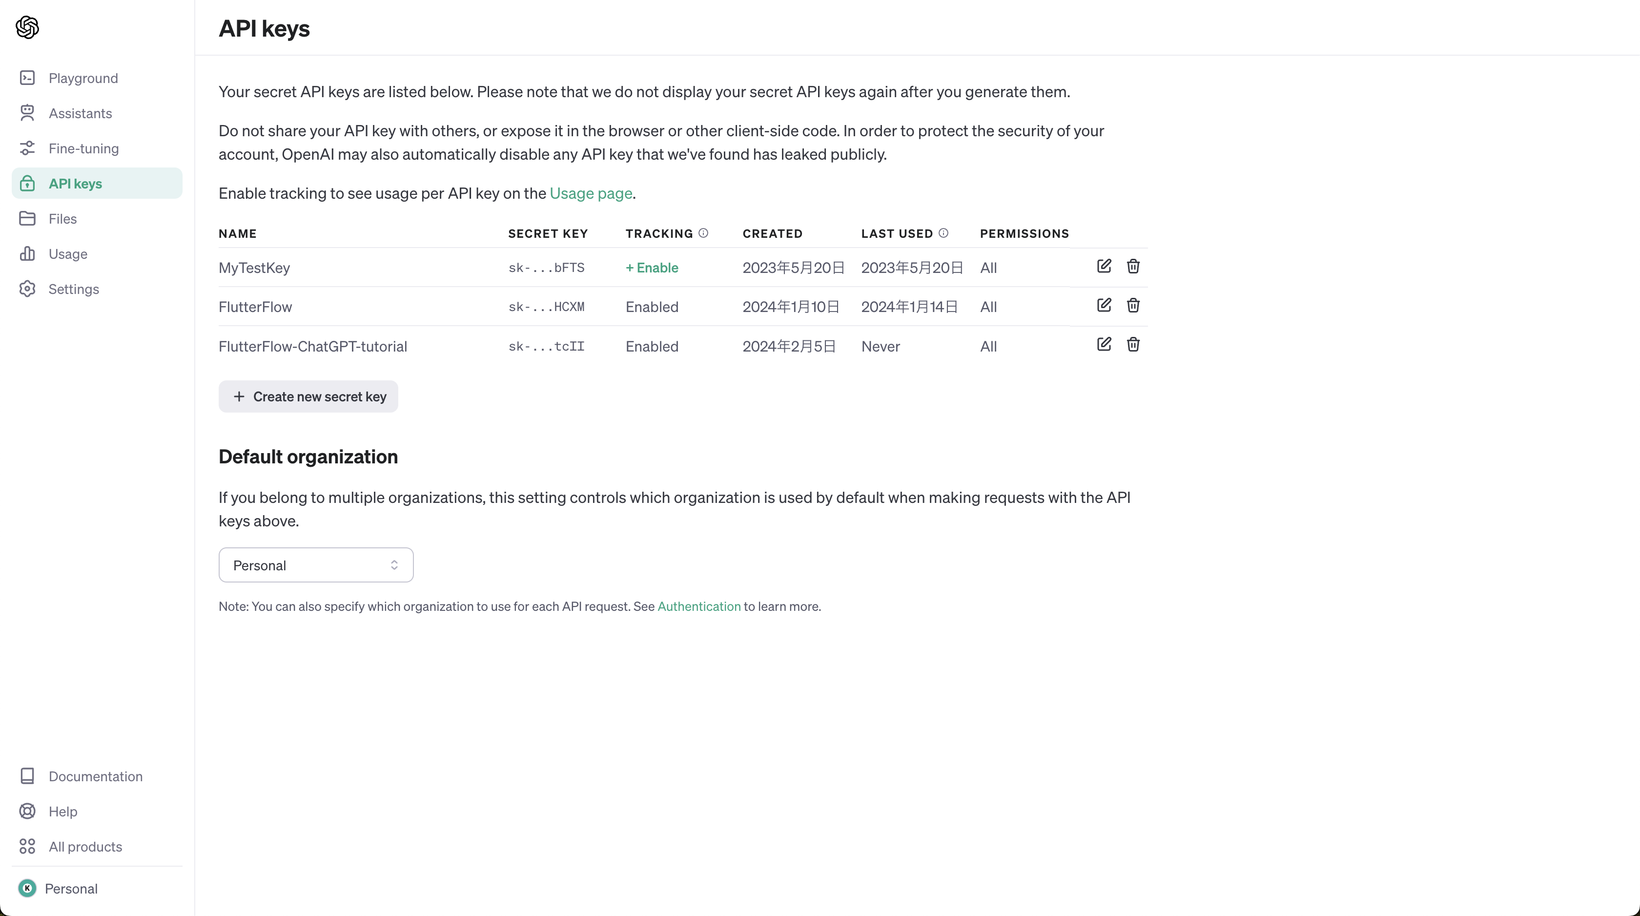Delete the MyTestKey API key
The width and height of the screenshot is (1640, 916).
[x=1133, y=266]
